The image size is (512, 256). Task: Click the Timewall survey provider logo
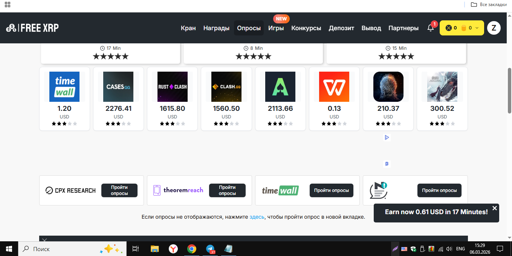(280, 190)
